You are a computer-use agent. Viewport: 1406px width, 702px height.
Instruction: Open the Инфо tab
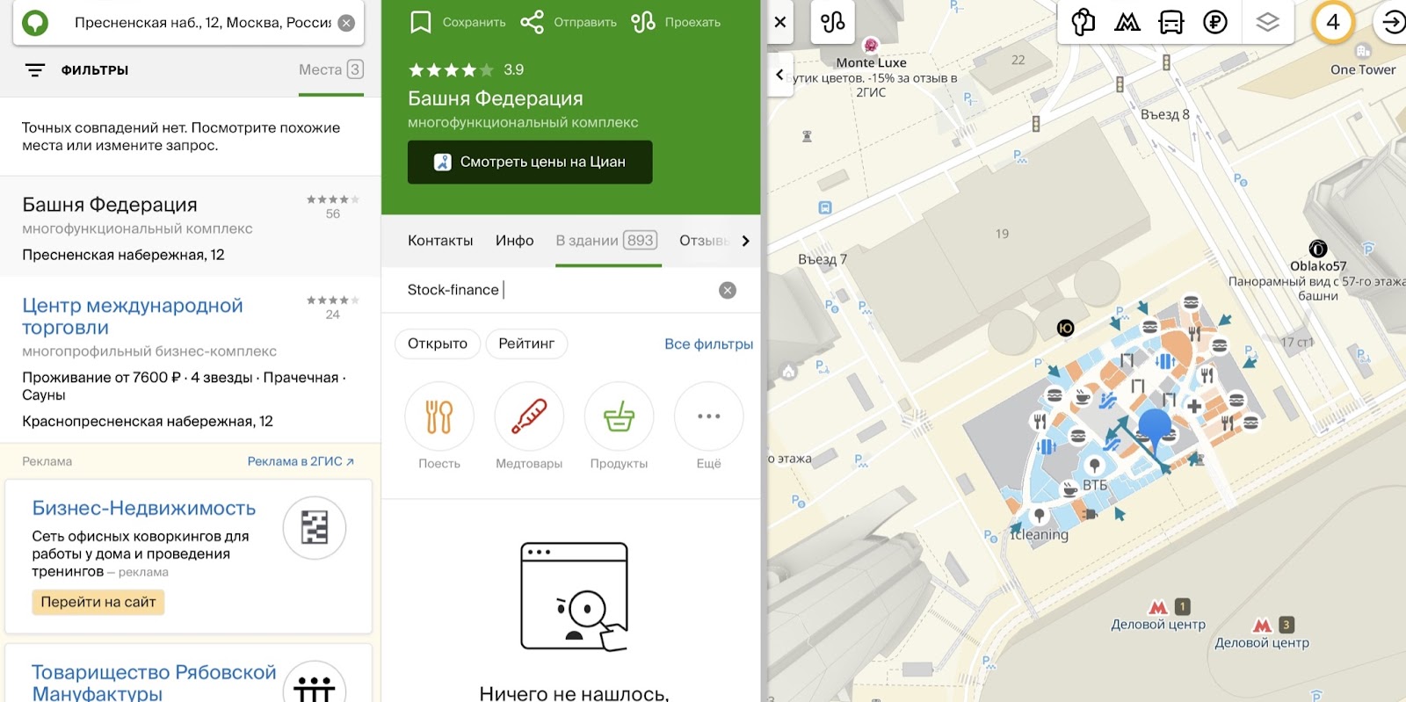pyautogui.click(x=514, y=241)
